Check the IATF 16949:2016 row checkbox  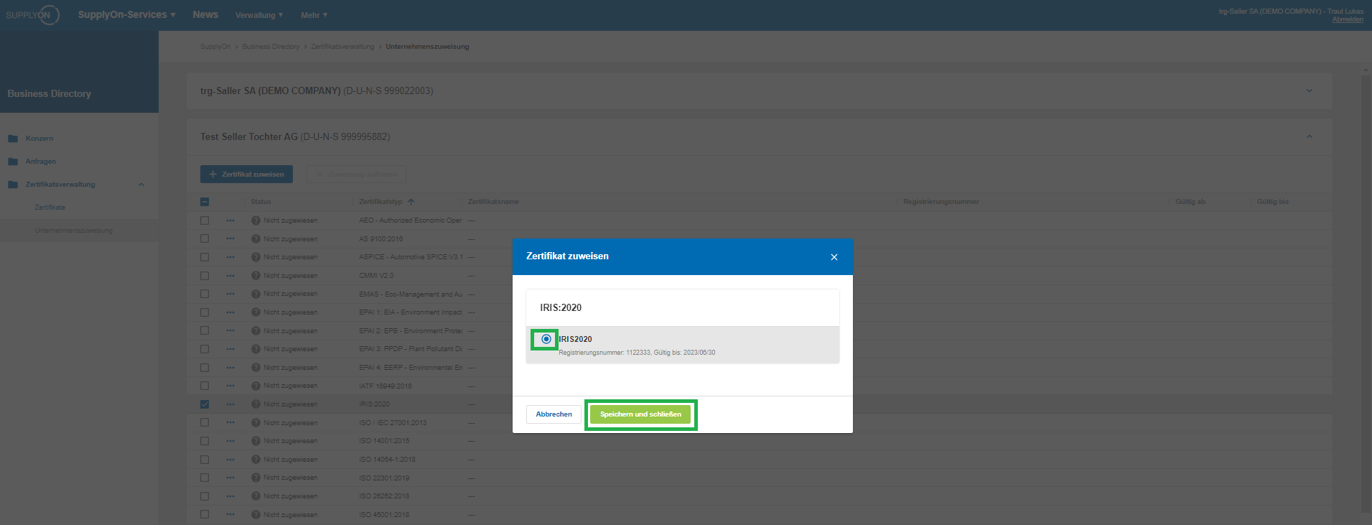tap(205, 386)
